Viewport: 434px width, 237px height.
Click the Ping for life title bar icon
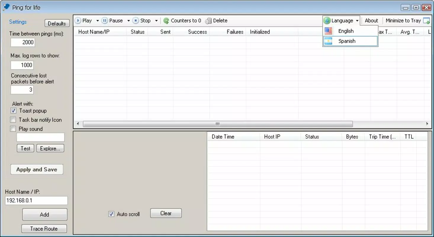(6, 7)
